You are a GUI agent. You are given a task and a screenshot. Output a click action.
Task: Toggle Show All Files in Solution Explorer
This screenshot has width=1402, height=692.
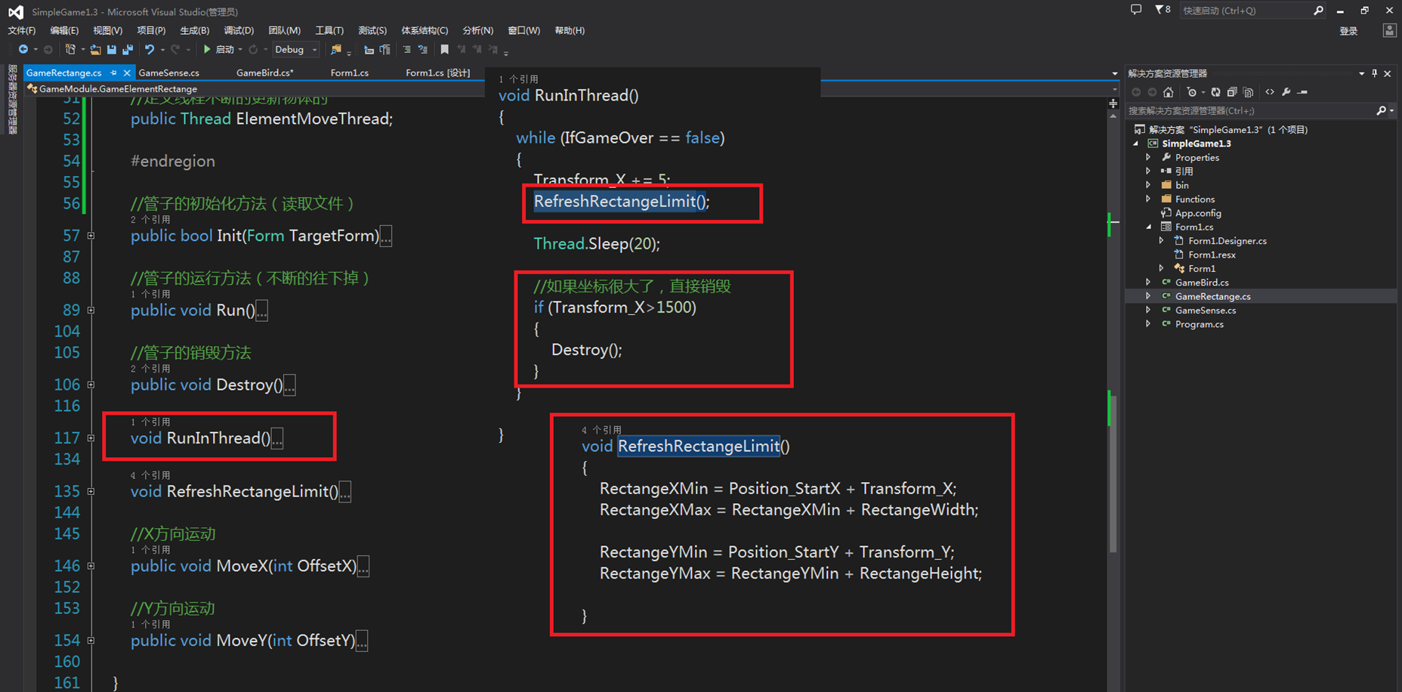[x=1248, y=92]
